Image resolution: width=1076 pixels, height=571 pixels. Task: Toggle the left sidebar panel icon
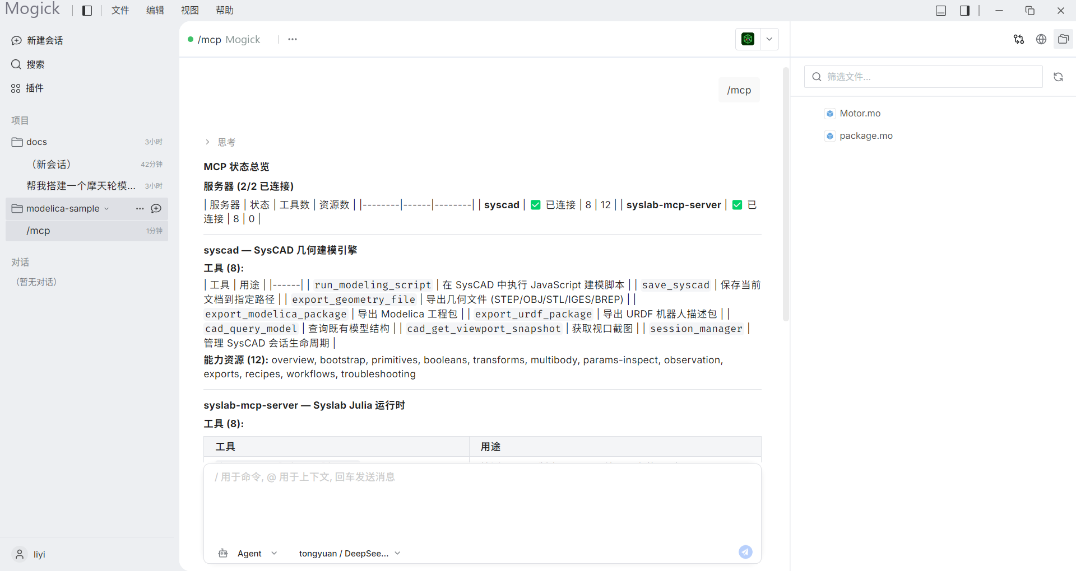pos(87,11)
